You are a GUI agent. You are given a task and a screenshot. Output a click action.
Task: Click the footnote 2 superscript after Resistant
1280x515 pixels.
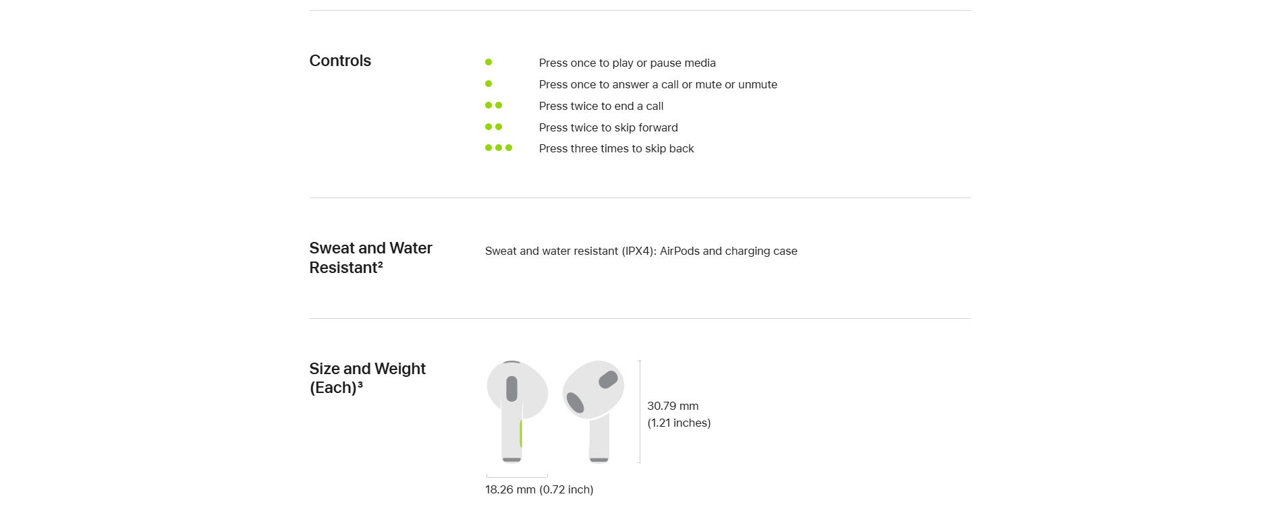click(x=380, y=264)
